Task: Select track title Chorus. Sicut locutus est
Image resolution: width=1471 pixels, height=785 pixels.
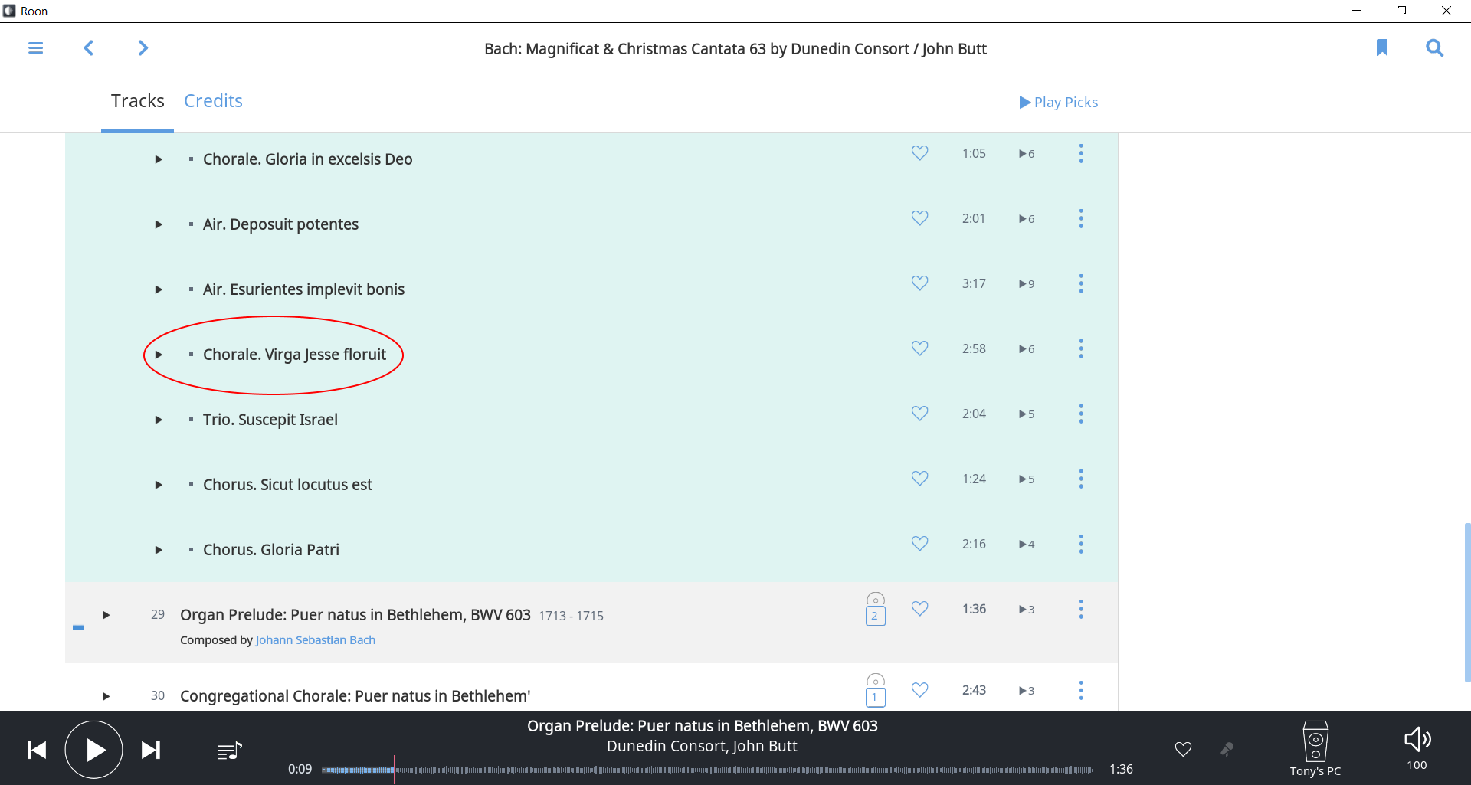Action: tap(287, 485)
